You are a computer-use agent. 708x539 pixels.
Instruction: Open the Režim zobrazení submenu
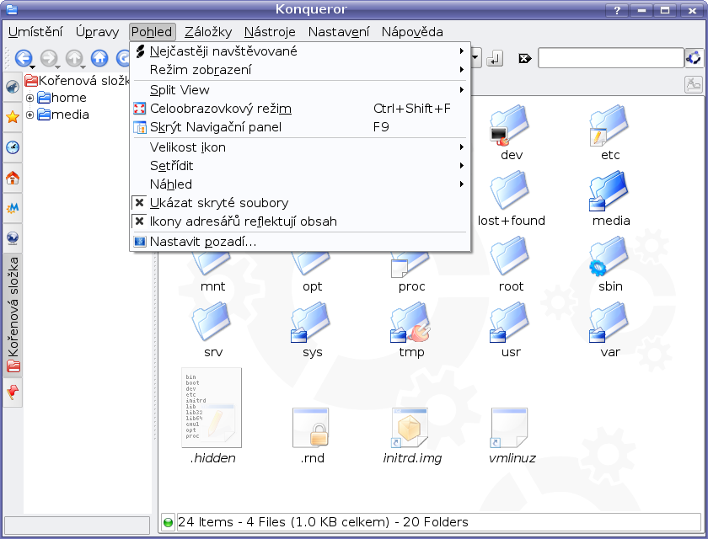click(300, 70)
